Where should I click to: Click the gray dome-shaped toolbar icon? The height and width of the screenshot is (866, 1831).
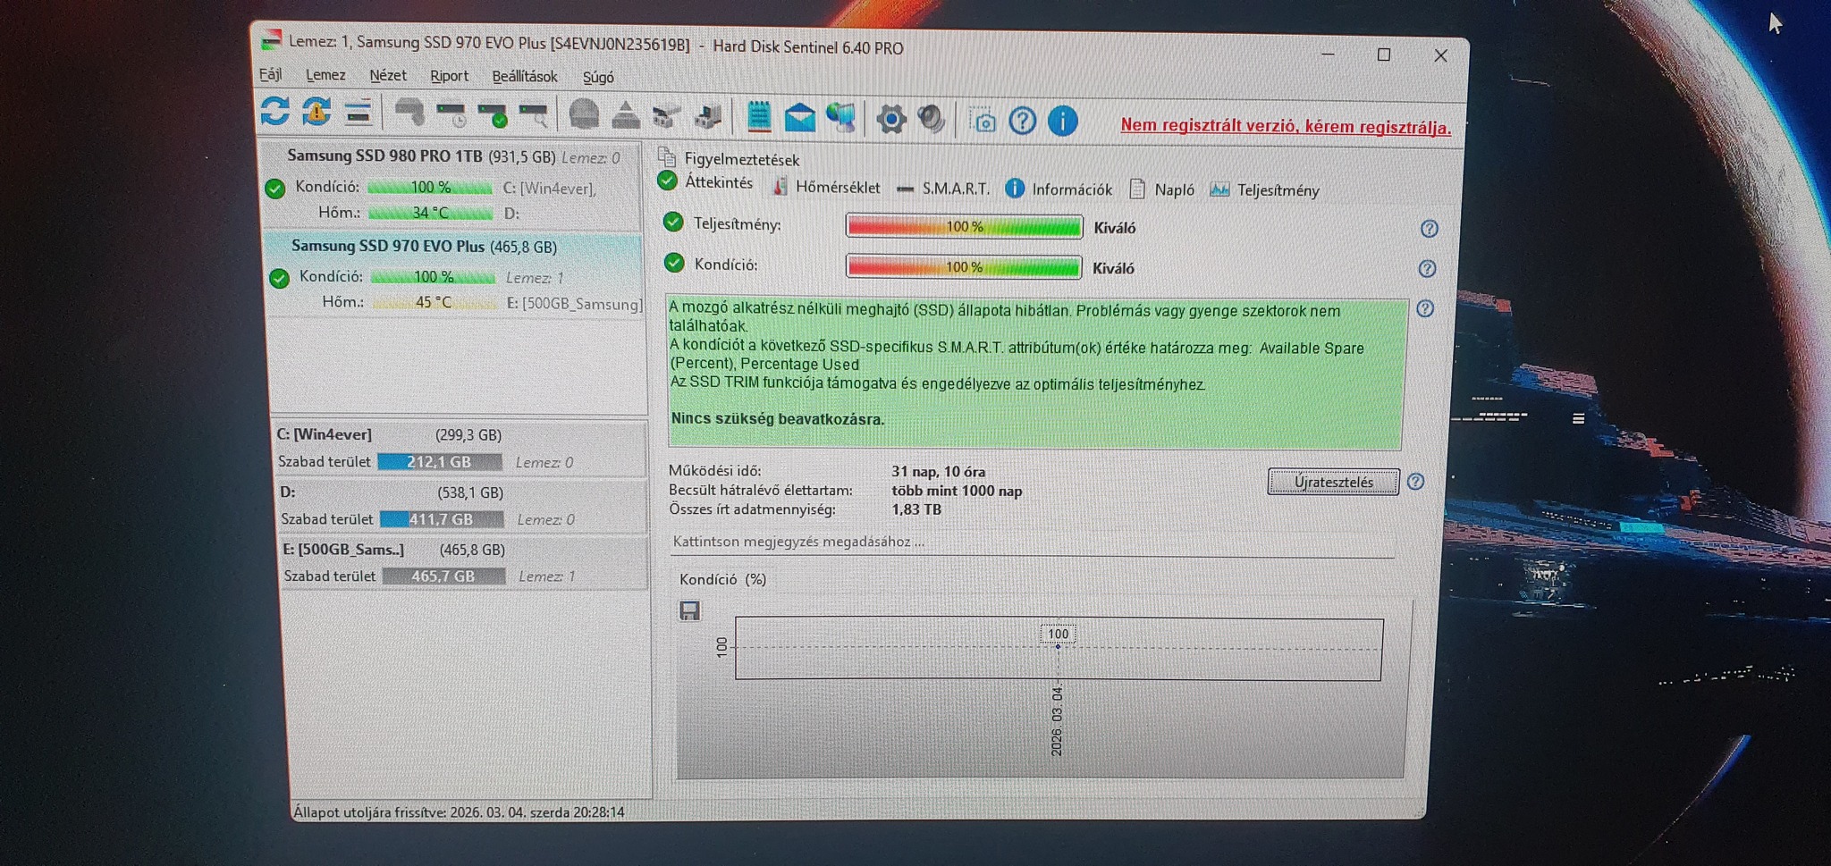(x=584, y=115)
